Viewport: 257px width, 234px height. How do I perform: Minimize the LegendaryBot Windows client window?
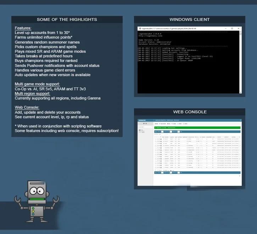[x=226, y=28]
